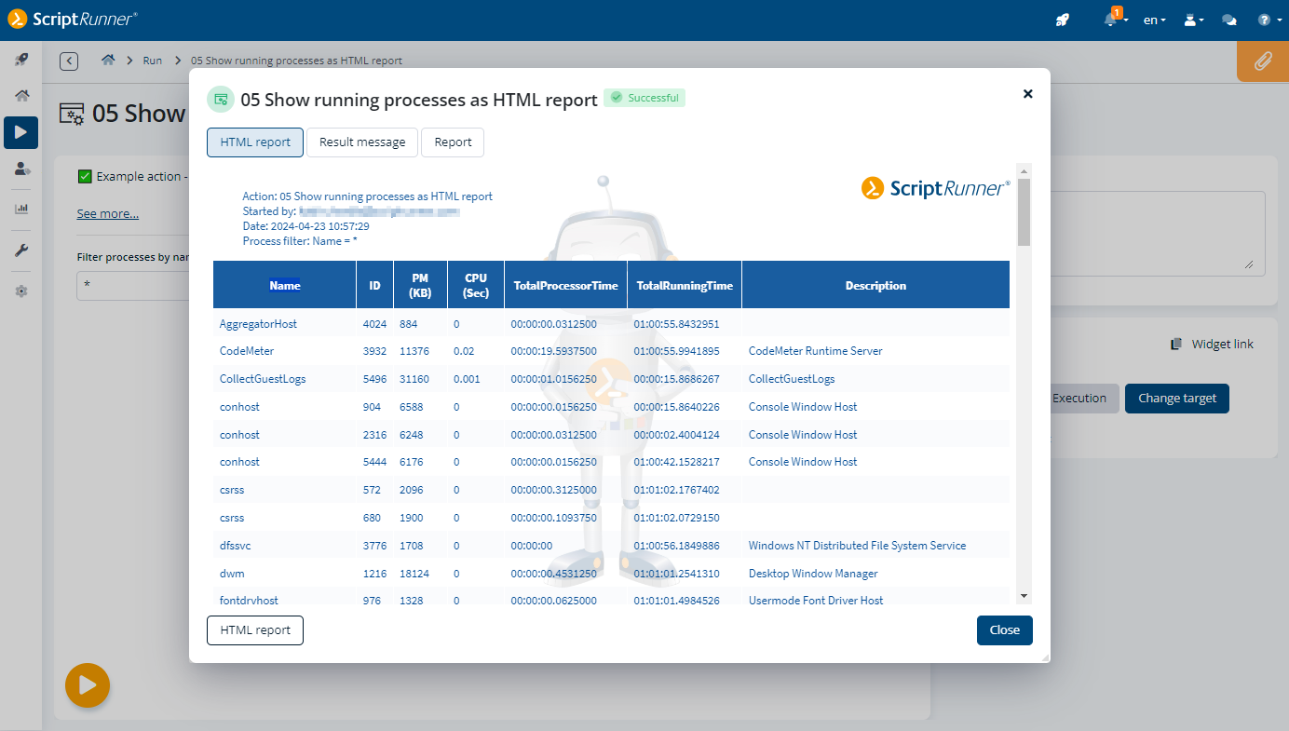Image resolution: width=1289 pixels, height=731 pixels.
Task: Open the home icon in left sidebar
Action: pos(20,96)
